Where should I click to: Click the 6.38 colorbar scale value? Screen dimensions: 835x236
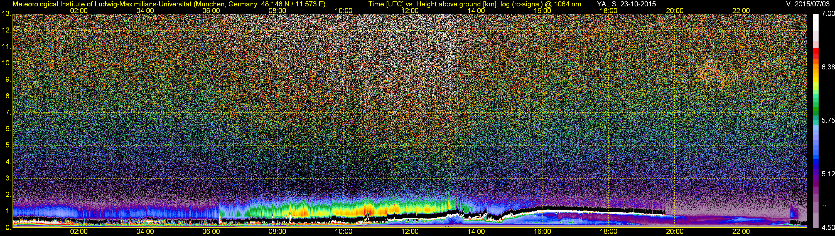[828, 67]
